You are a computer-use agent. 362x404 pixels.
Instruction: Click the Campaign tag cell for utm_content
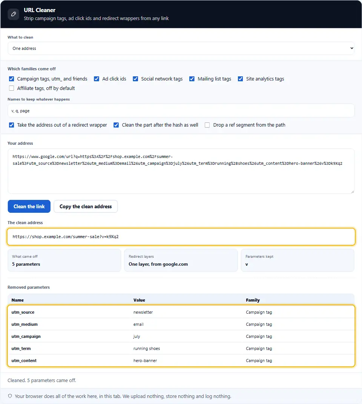[259, 361]
